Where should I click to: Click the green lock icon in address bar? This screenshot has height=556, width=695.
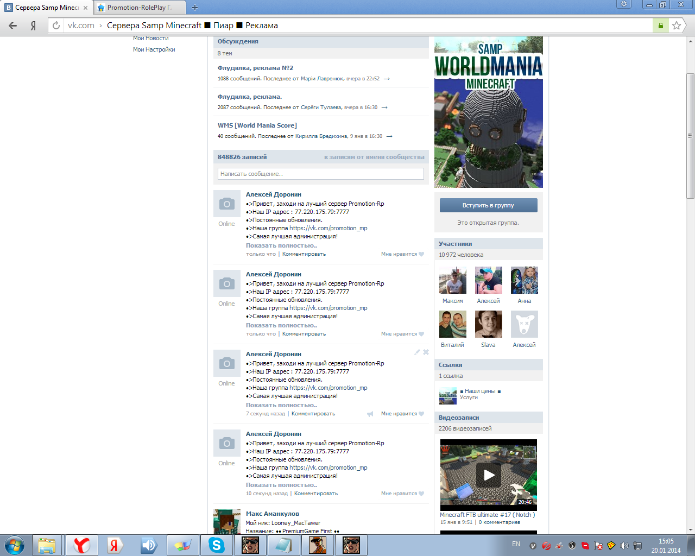[x=660, y=26]
